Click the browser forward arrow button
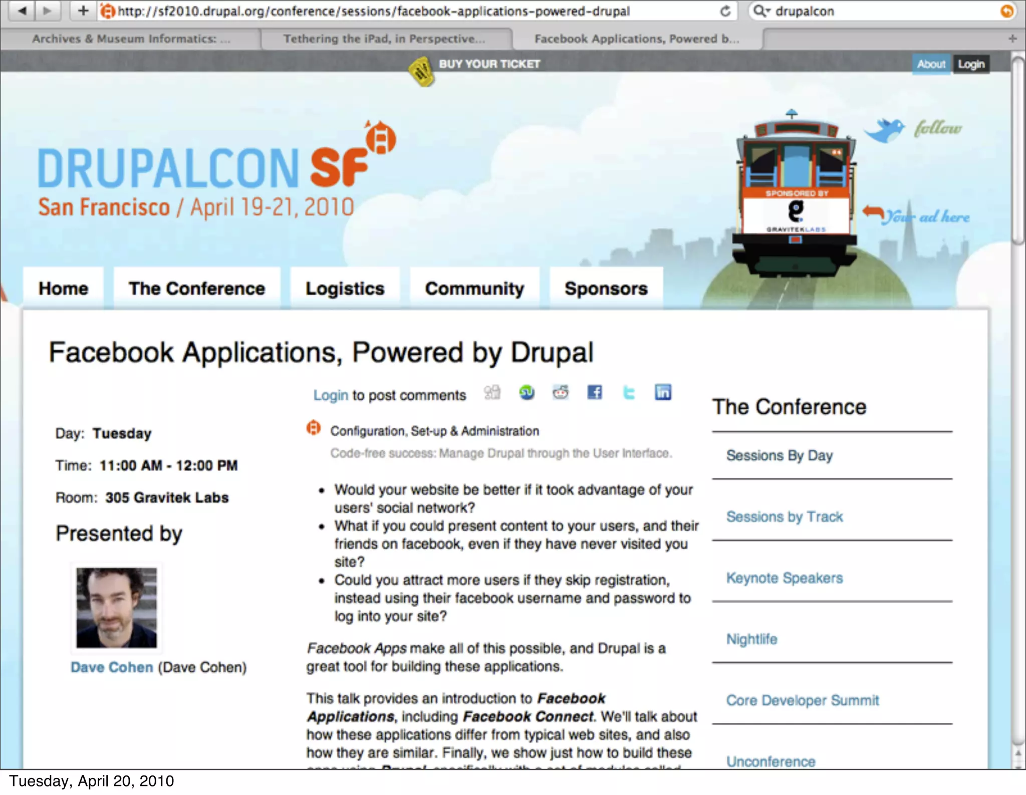Image resolution: width=1026 pixels, height=795 pixels. [48, 11]
